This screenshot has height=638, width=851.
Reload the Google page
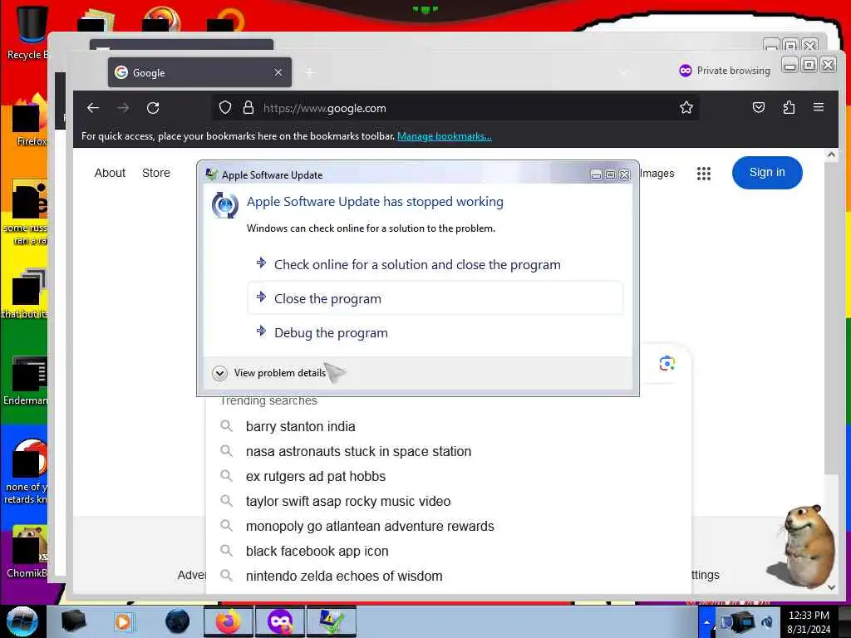click(153, 108)
